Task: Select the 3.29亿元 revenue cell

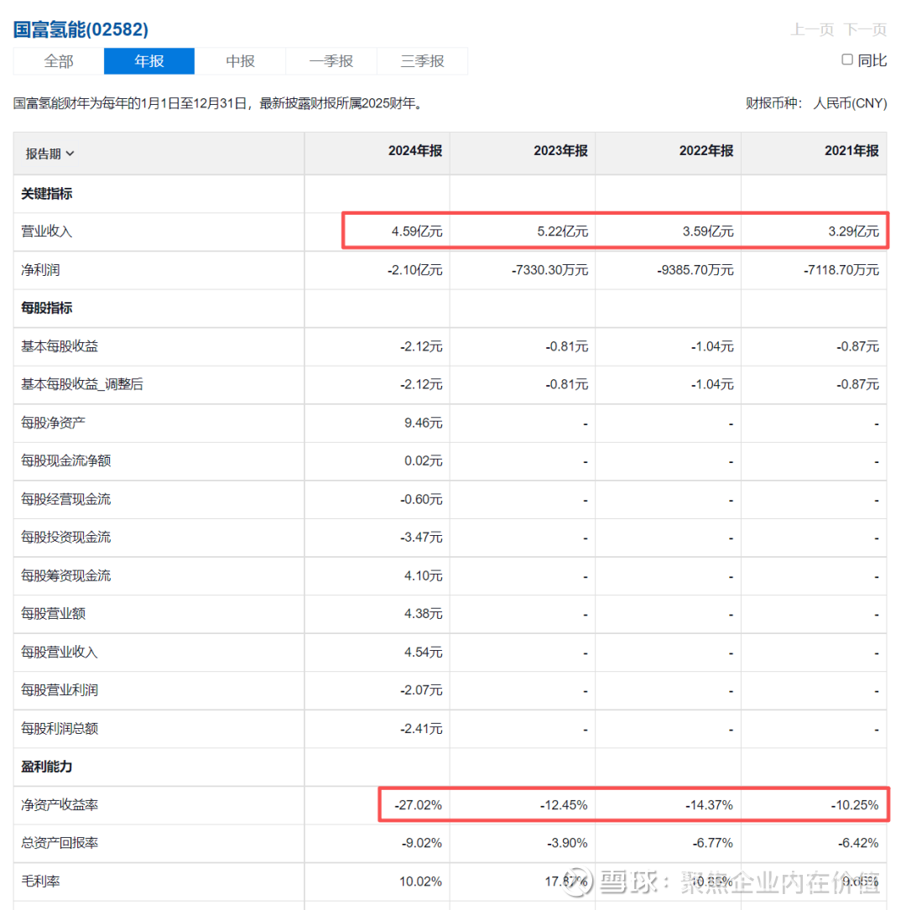Action: (x=853, y=231)
